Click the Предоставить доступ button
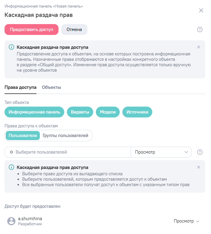 pyautogui.click(x=32, y=30)
